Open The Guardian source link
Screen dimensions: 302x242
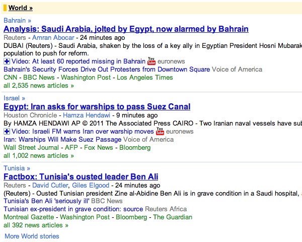click(173, 217)
